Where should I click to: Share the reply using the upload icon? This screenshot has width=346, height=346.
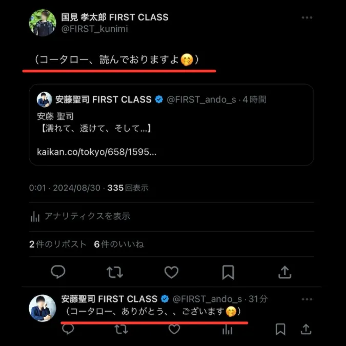(x=306, y=329)
